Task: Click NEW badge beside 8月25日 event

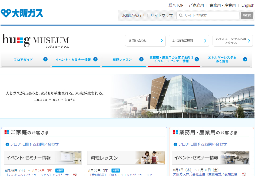Action: point(60,170)
